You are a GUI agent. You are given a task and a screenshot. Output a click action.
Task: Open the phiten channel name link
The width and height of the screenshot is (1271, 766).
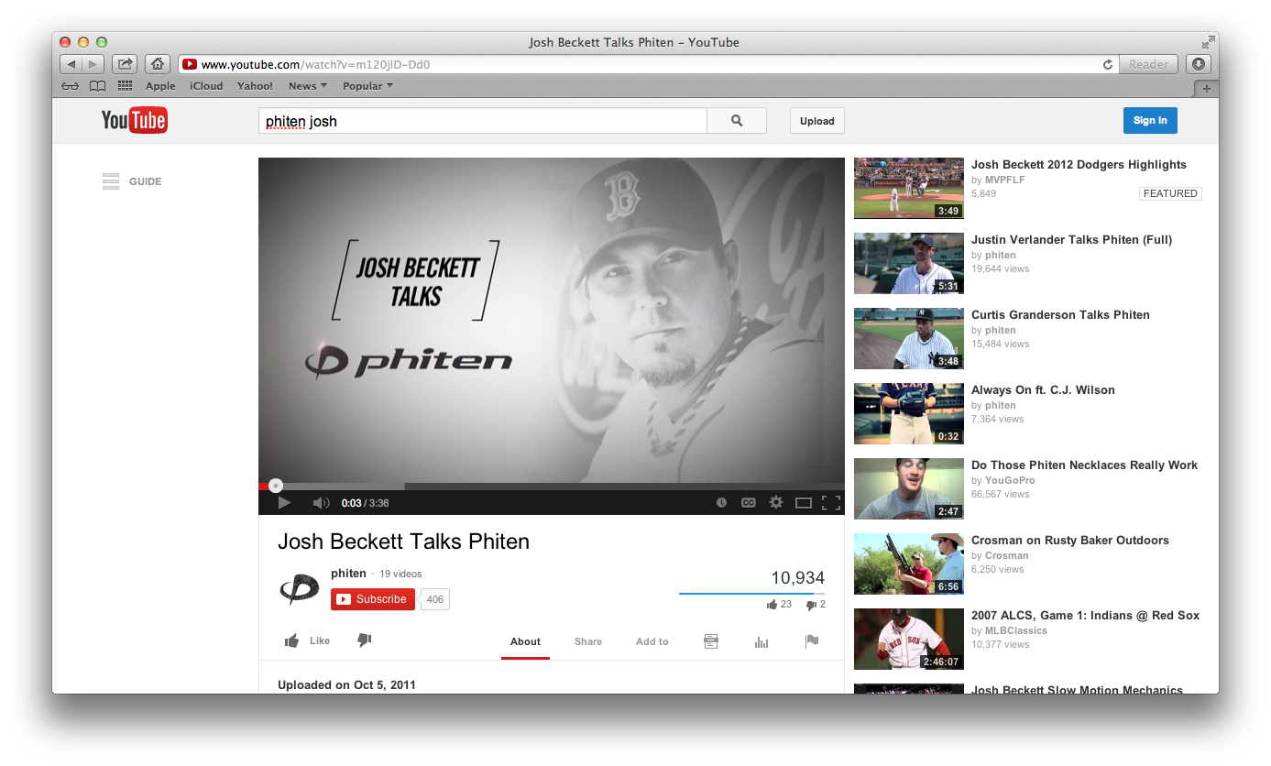(x=348, y=574)
